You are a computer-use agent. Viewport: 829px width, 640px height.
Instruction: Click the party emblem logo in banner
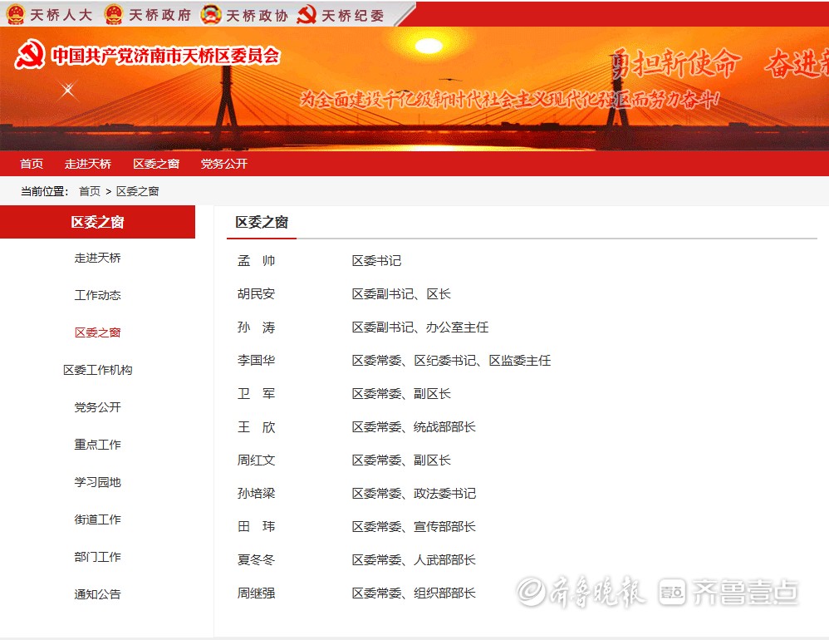(30, 56)
